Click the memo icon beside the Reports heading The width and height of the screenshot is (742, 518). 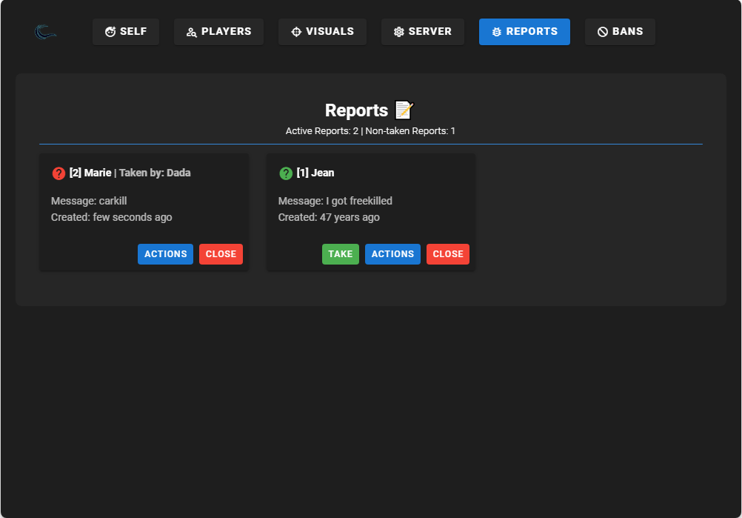pos(403,109)
